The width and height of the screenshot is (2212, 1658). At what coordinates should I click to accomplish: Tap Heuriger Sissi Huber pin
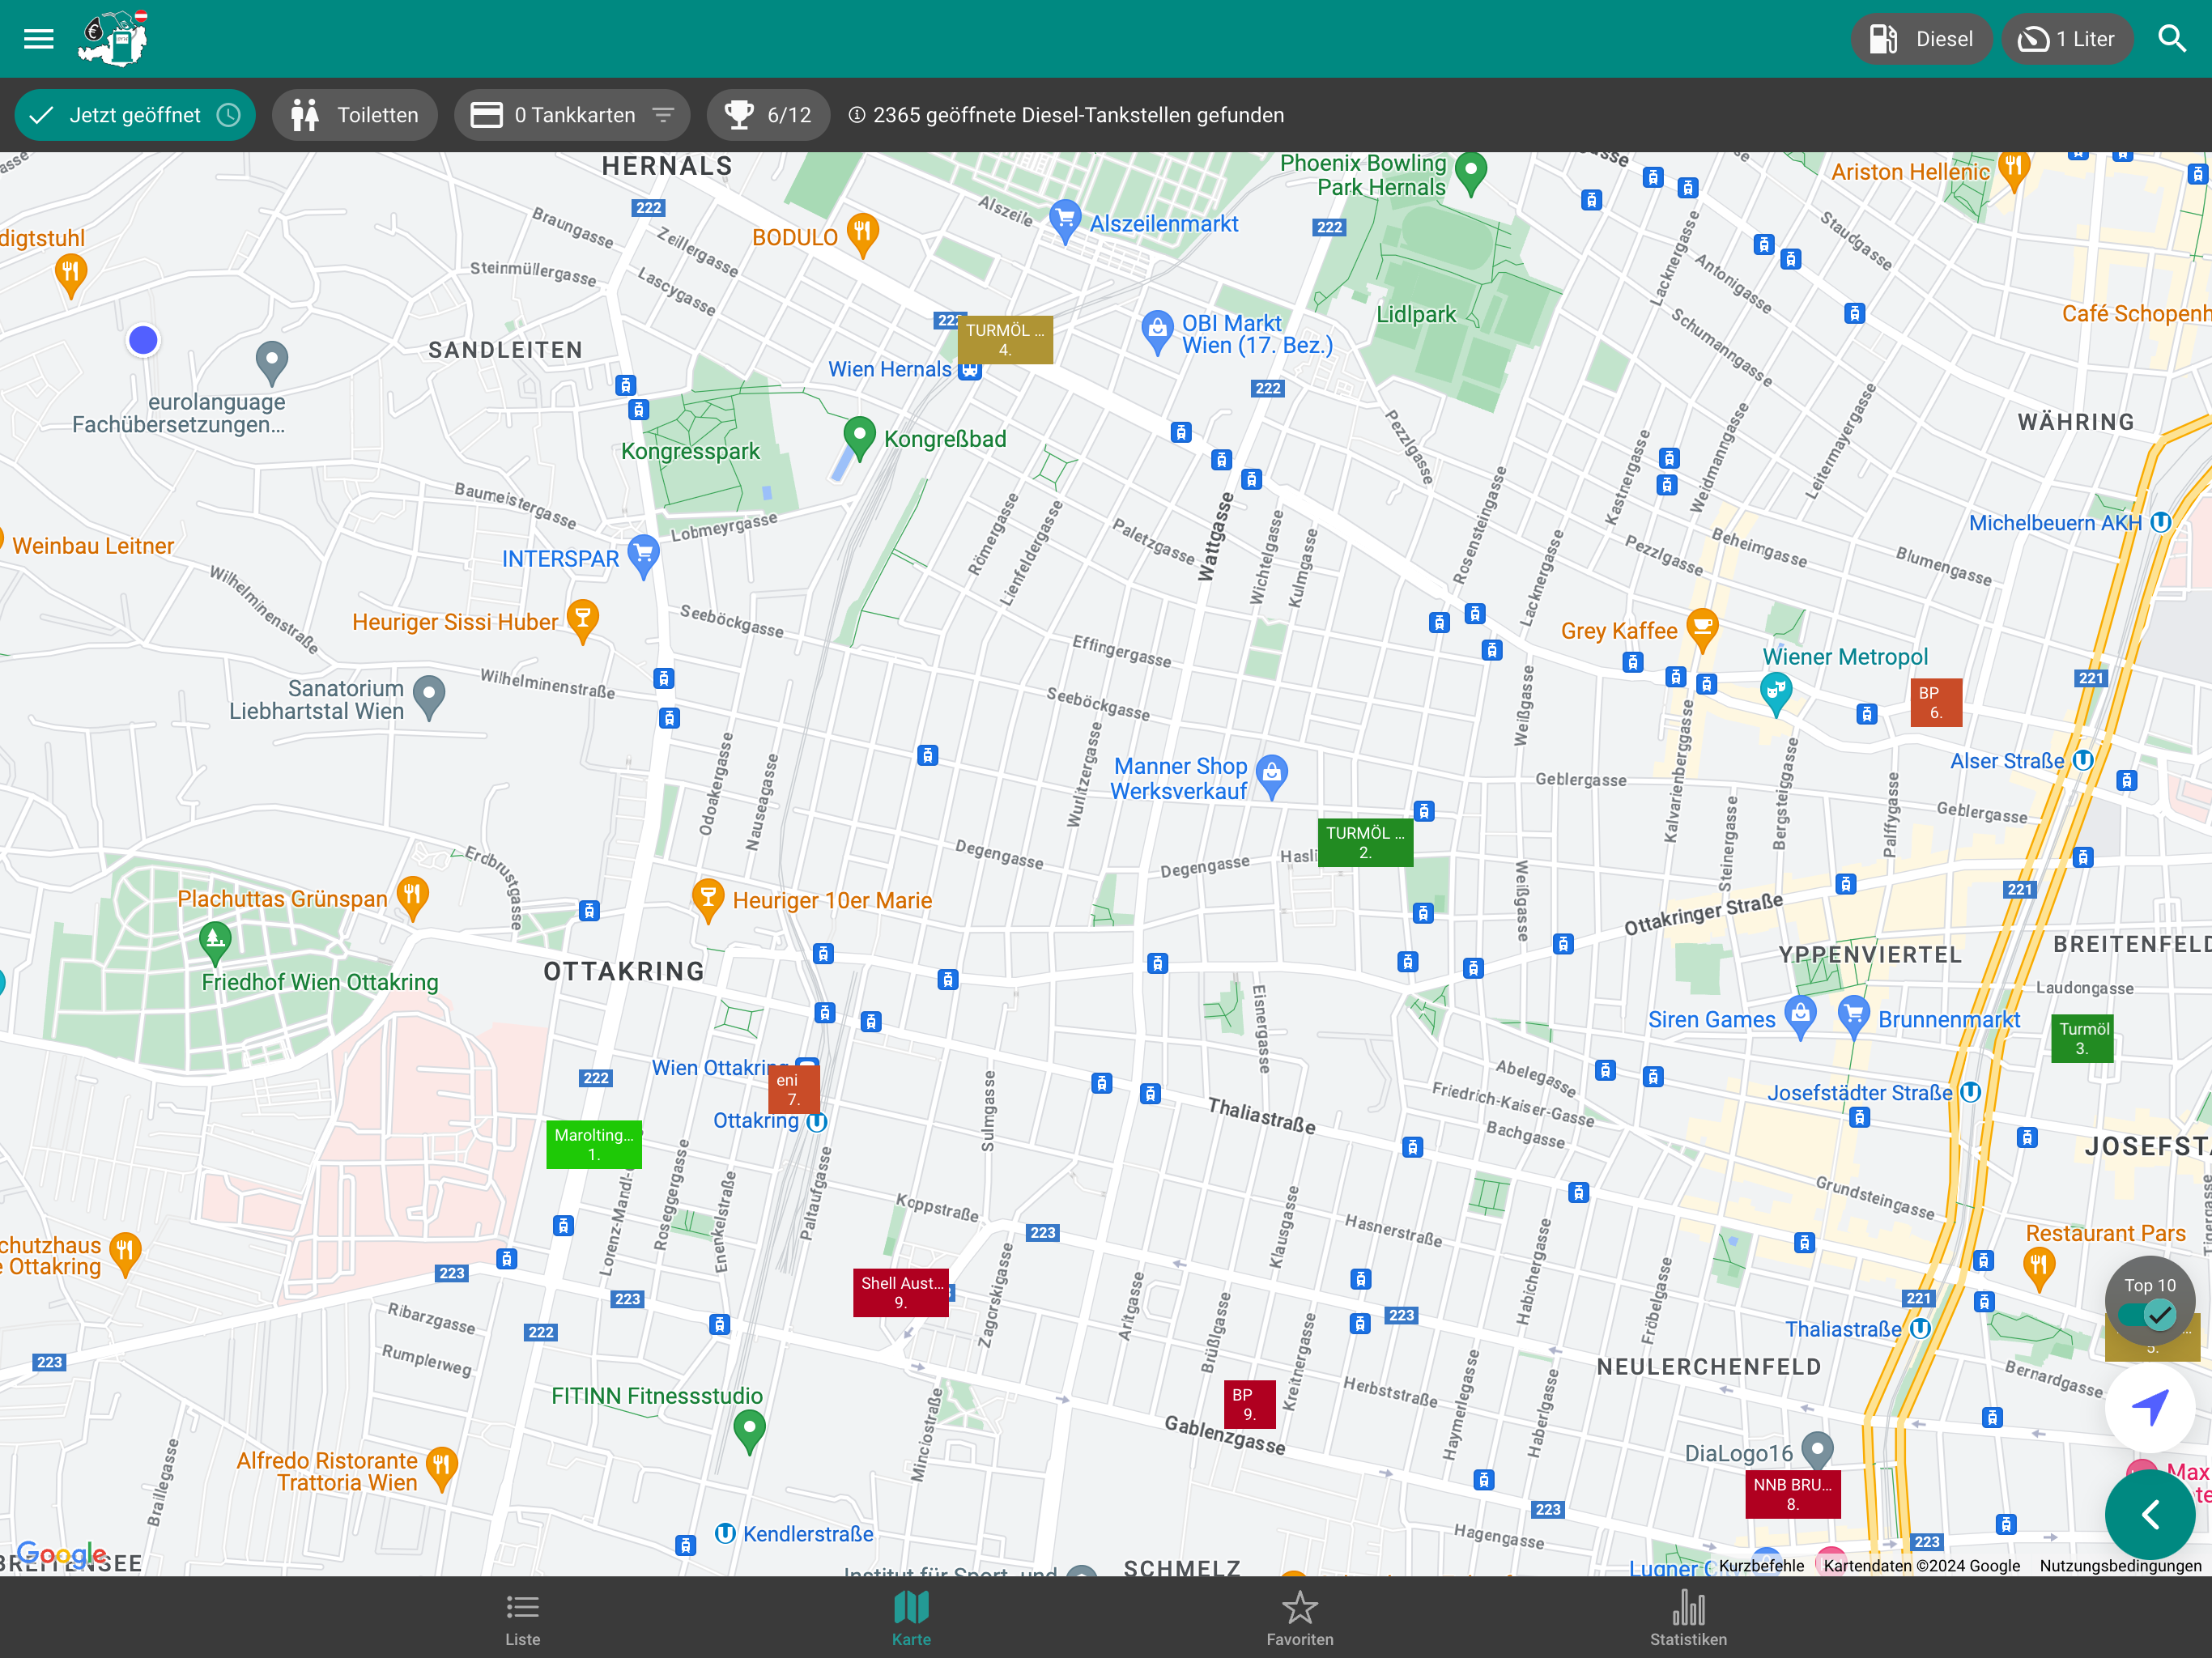pos(583,620)
